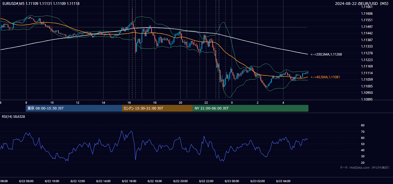The width and height of the screenshot is (393, 184).
Task: Click hour label 10 under the price chart
Action: coord(52,102)
